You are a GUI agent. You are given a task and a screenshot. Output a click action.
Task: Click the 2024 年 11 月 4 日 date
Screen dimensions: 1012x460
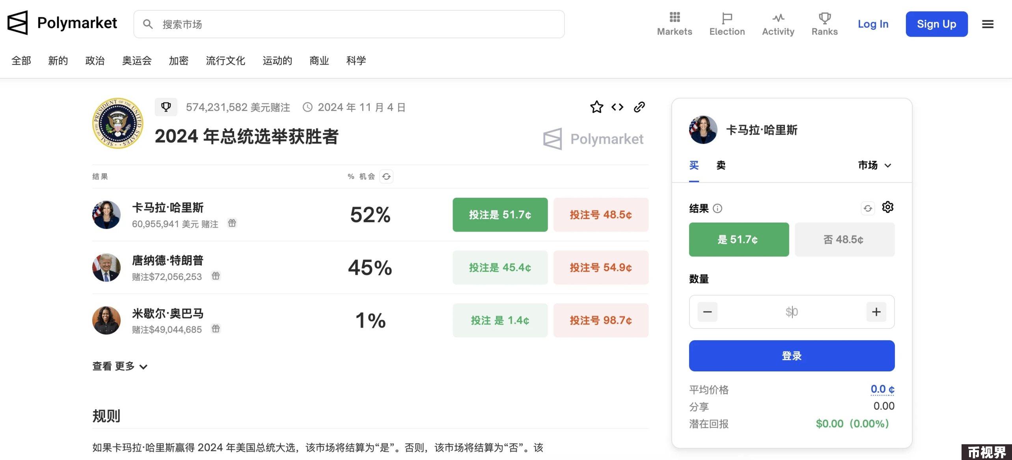[x=362, y=107]
